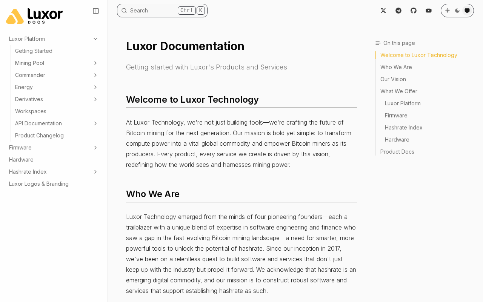The height and width of the screenshot is (302, 483).
Task: Click the subtitle about Products and Services
Action: 206,67
